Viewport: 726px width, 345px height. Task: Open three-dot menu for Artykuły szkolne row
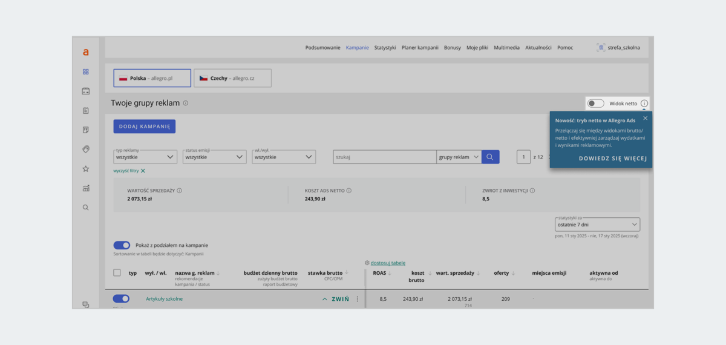[358, 299]
